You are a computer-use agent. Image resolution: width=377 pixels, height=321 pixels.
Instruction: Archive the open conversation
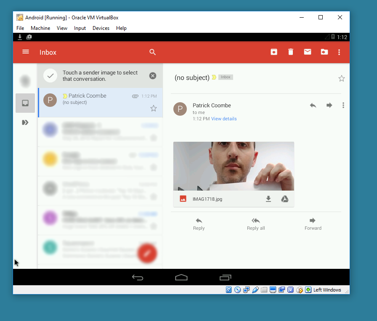click(274, 52)
